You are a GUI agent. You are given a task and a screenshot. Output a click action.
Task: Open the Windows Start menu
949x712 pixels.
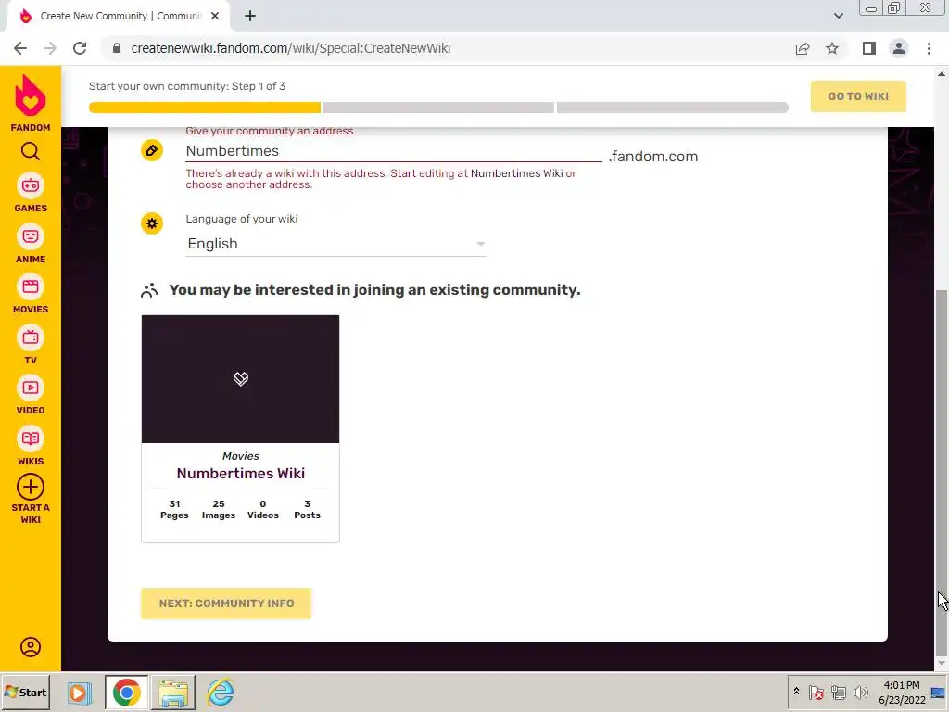pos(25,692)
